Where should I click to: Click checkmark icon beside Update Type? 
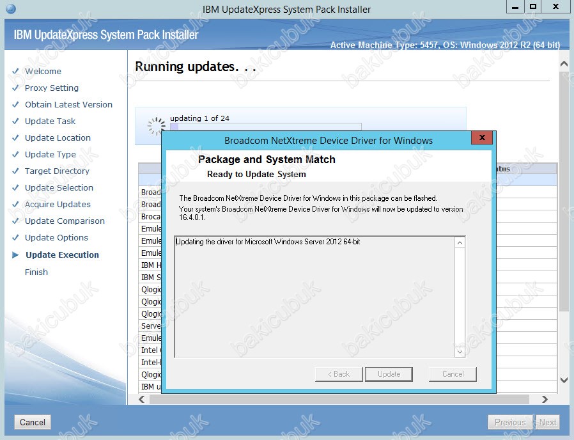point(15,154)
